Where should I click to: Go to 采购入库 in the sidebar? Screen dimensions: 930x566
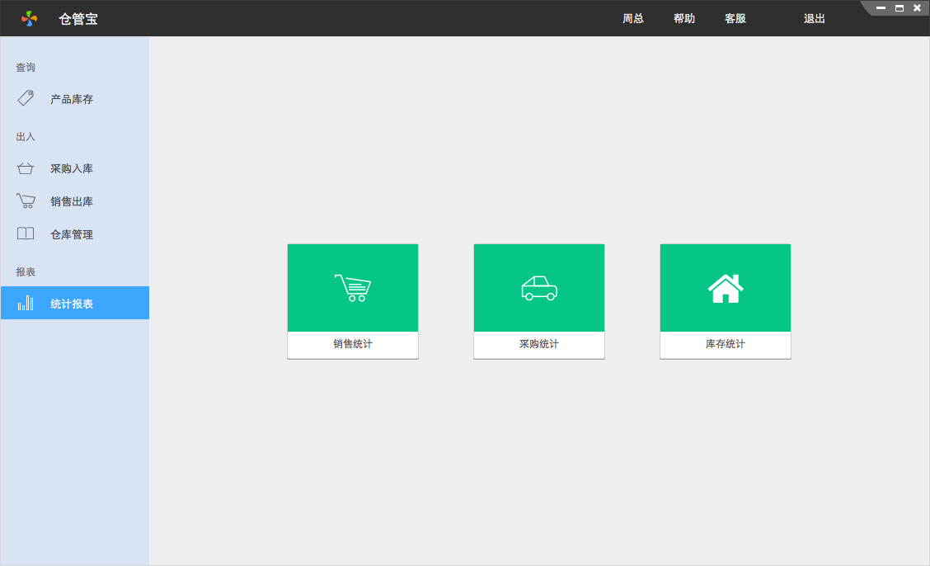click(72, 168)
